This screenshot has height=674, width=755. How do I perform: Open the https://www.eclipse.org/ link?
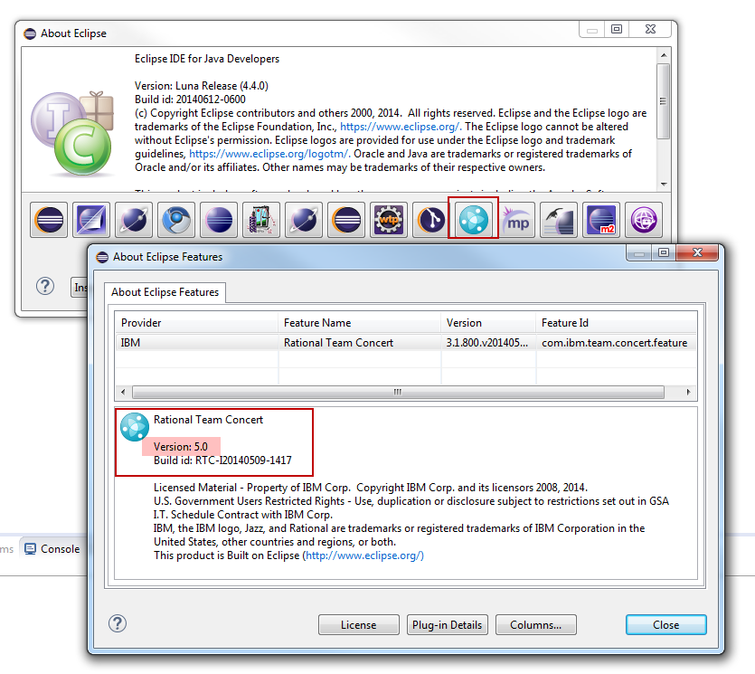[x=401, y=127]
